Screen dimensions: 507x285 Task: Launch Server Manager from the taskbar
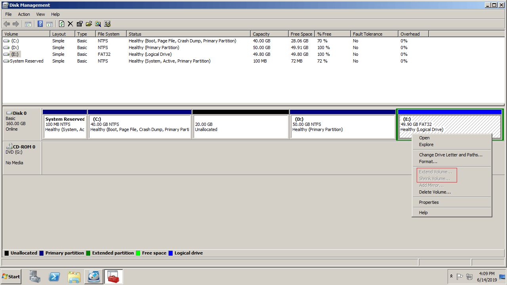pos(35,277)
